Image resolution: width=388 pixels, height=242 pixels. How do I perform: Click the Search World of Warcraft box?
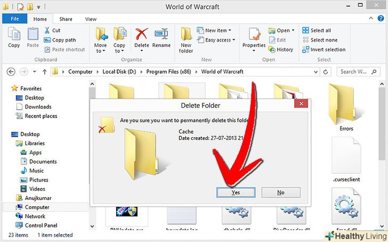coord(358,72)
